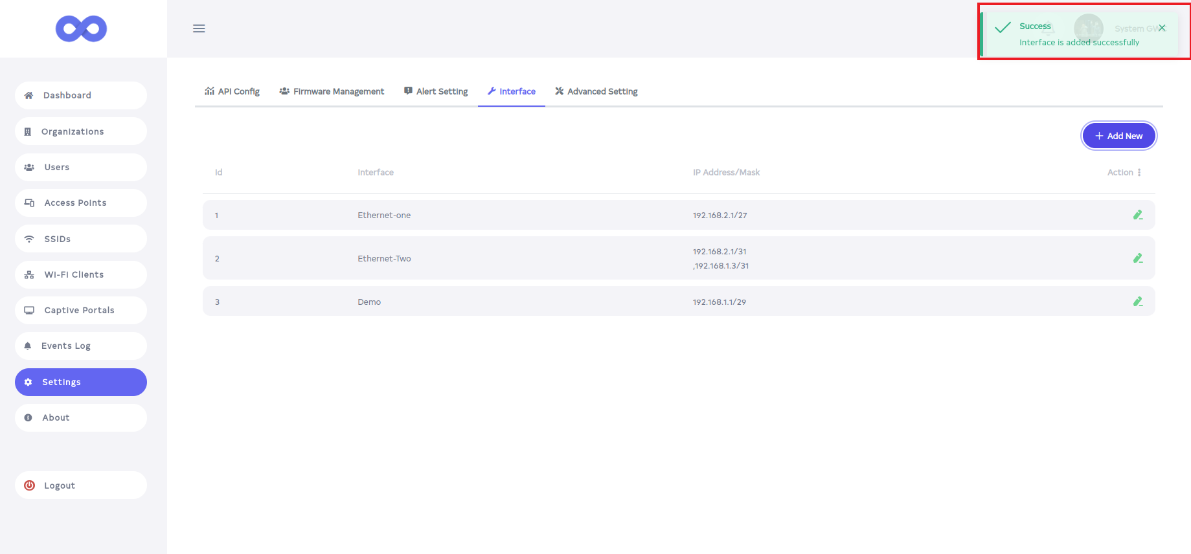Click the hamburger menu icon
This screenshot has width=1191, height=554.
[199, 28]
